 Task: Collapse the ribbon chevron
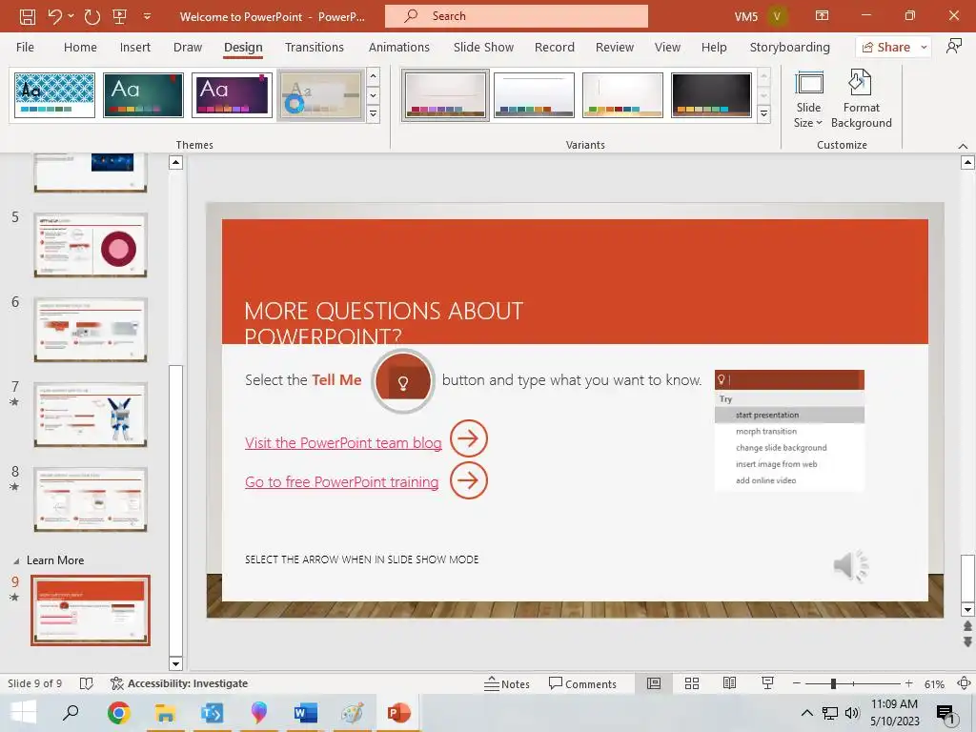[x=963, y=146]
